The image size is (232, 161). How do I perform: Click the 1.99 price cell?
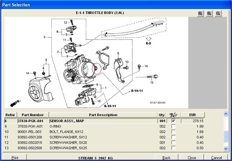click(200, 126)
